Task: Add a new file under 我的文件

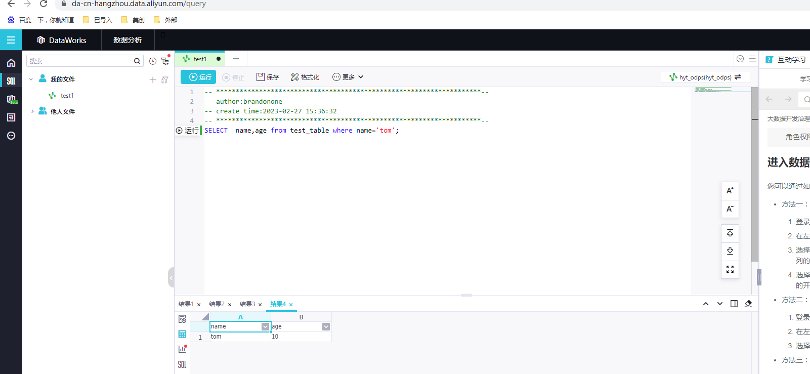Action: pyautogui.click(x=153, y=79)
